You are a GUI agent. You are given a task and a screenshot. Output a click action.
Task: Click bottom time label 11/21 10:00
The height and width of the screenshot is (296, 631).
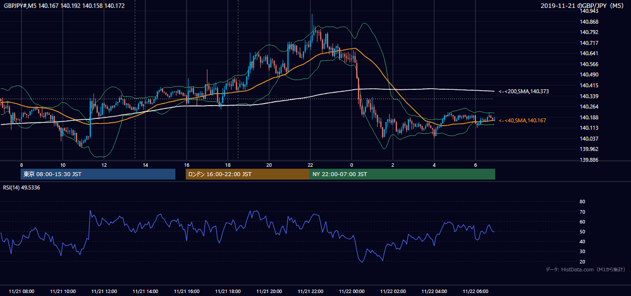tap(63, 291)
